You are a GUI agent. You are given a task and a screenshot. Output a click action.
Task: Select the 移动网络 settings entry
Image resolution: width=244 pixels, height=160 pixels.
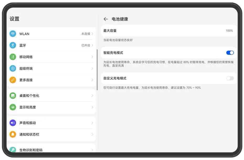click(52, 57)
